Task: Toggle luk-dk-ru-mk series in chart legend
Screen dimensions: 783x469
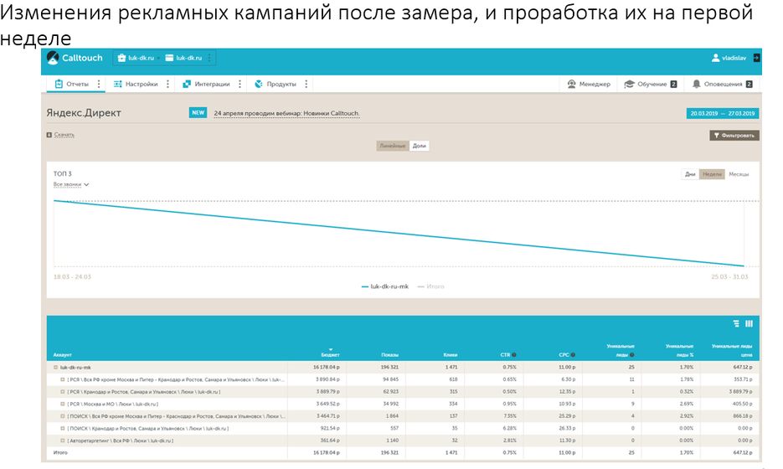Action: (385, 286)
